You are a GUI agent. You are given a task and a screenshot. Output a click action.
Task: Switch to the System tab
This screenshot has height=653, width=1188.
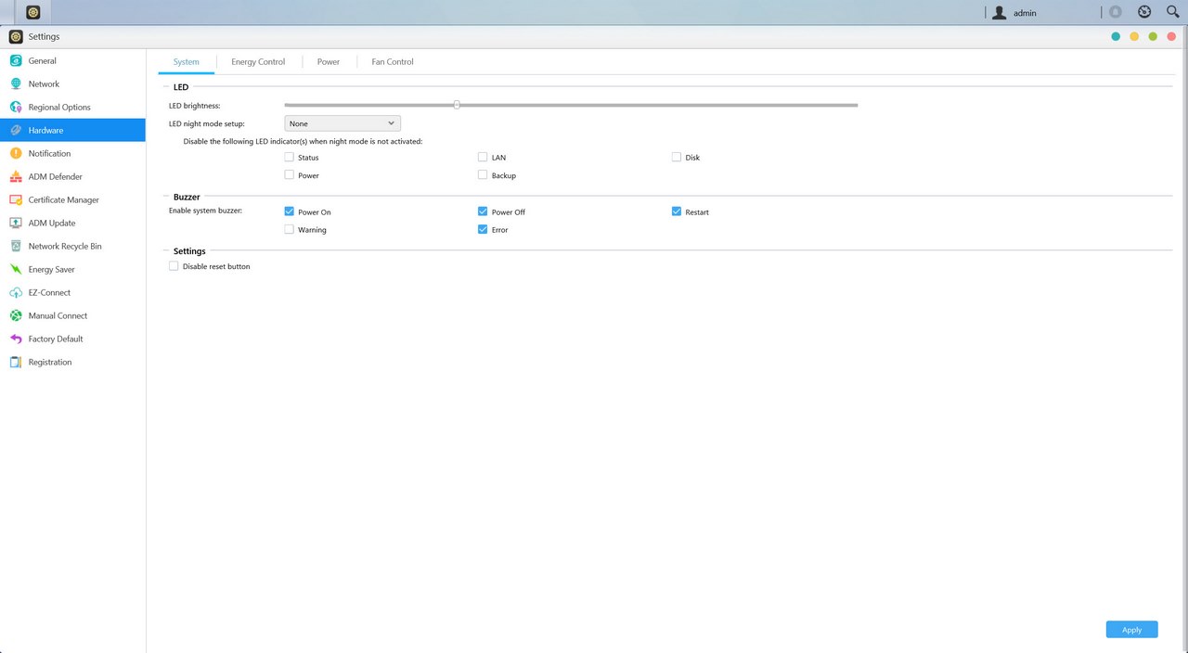tap(187, 62)
